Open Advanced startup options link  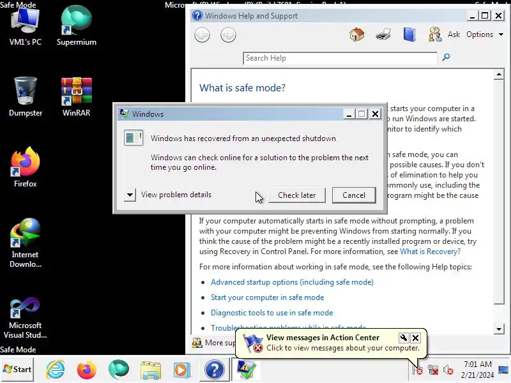click(292, 282)
